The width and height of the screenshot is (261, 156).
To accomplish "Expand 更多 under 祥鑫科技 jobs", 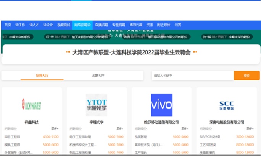I will point(55,129).
